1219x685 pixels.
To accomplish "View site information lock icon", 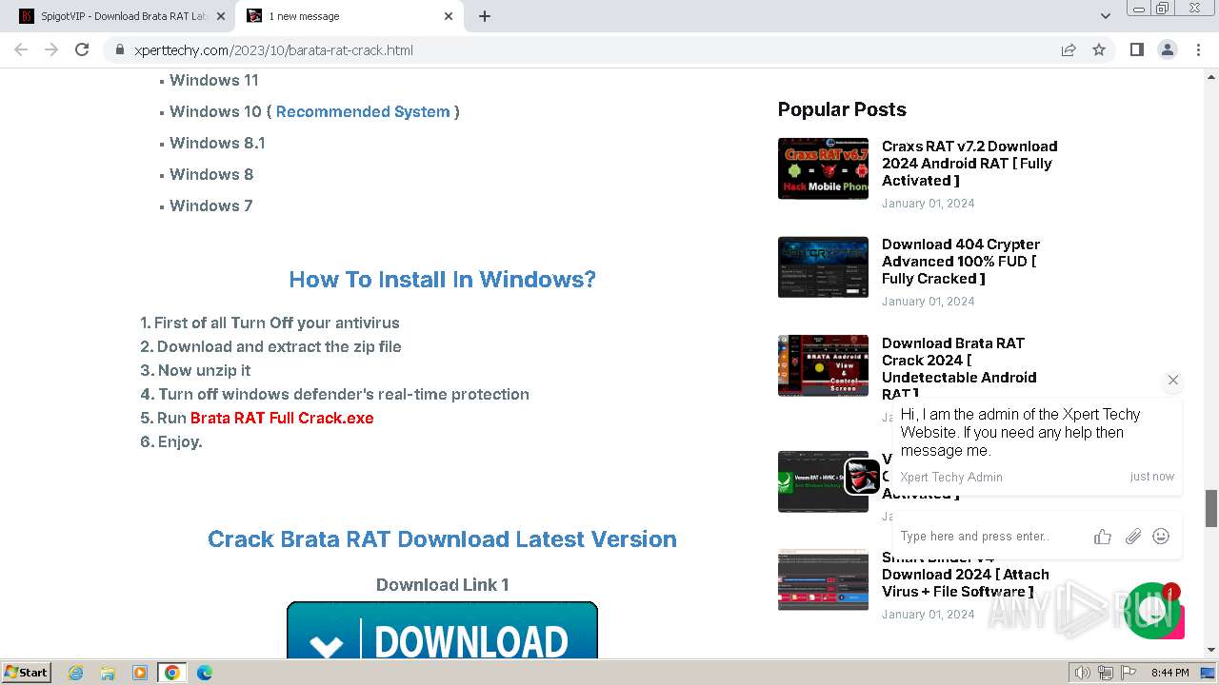I will click(x=119, y=49).
